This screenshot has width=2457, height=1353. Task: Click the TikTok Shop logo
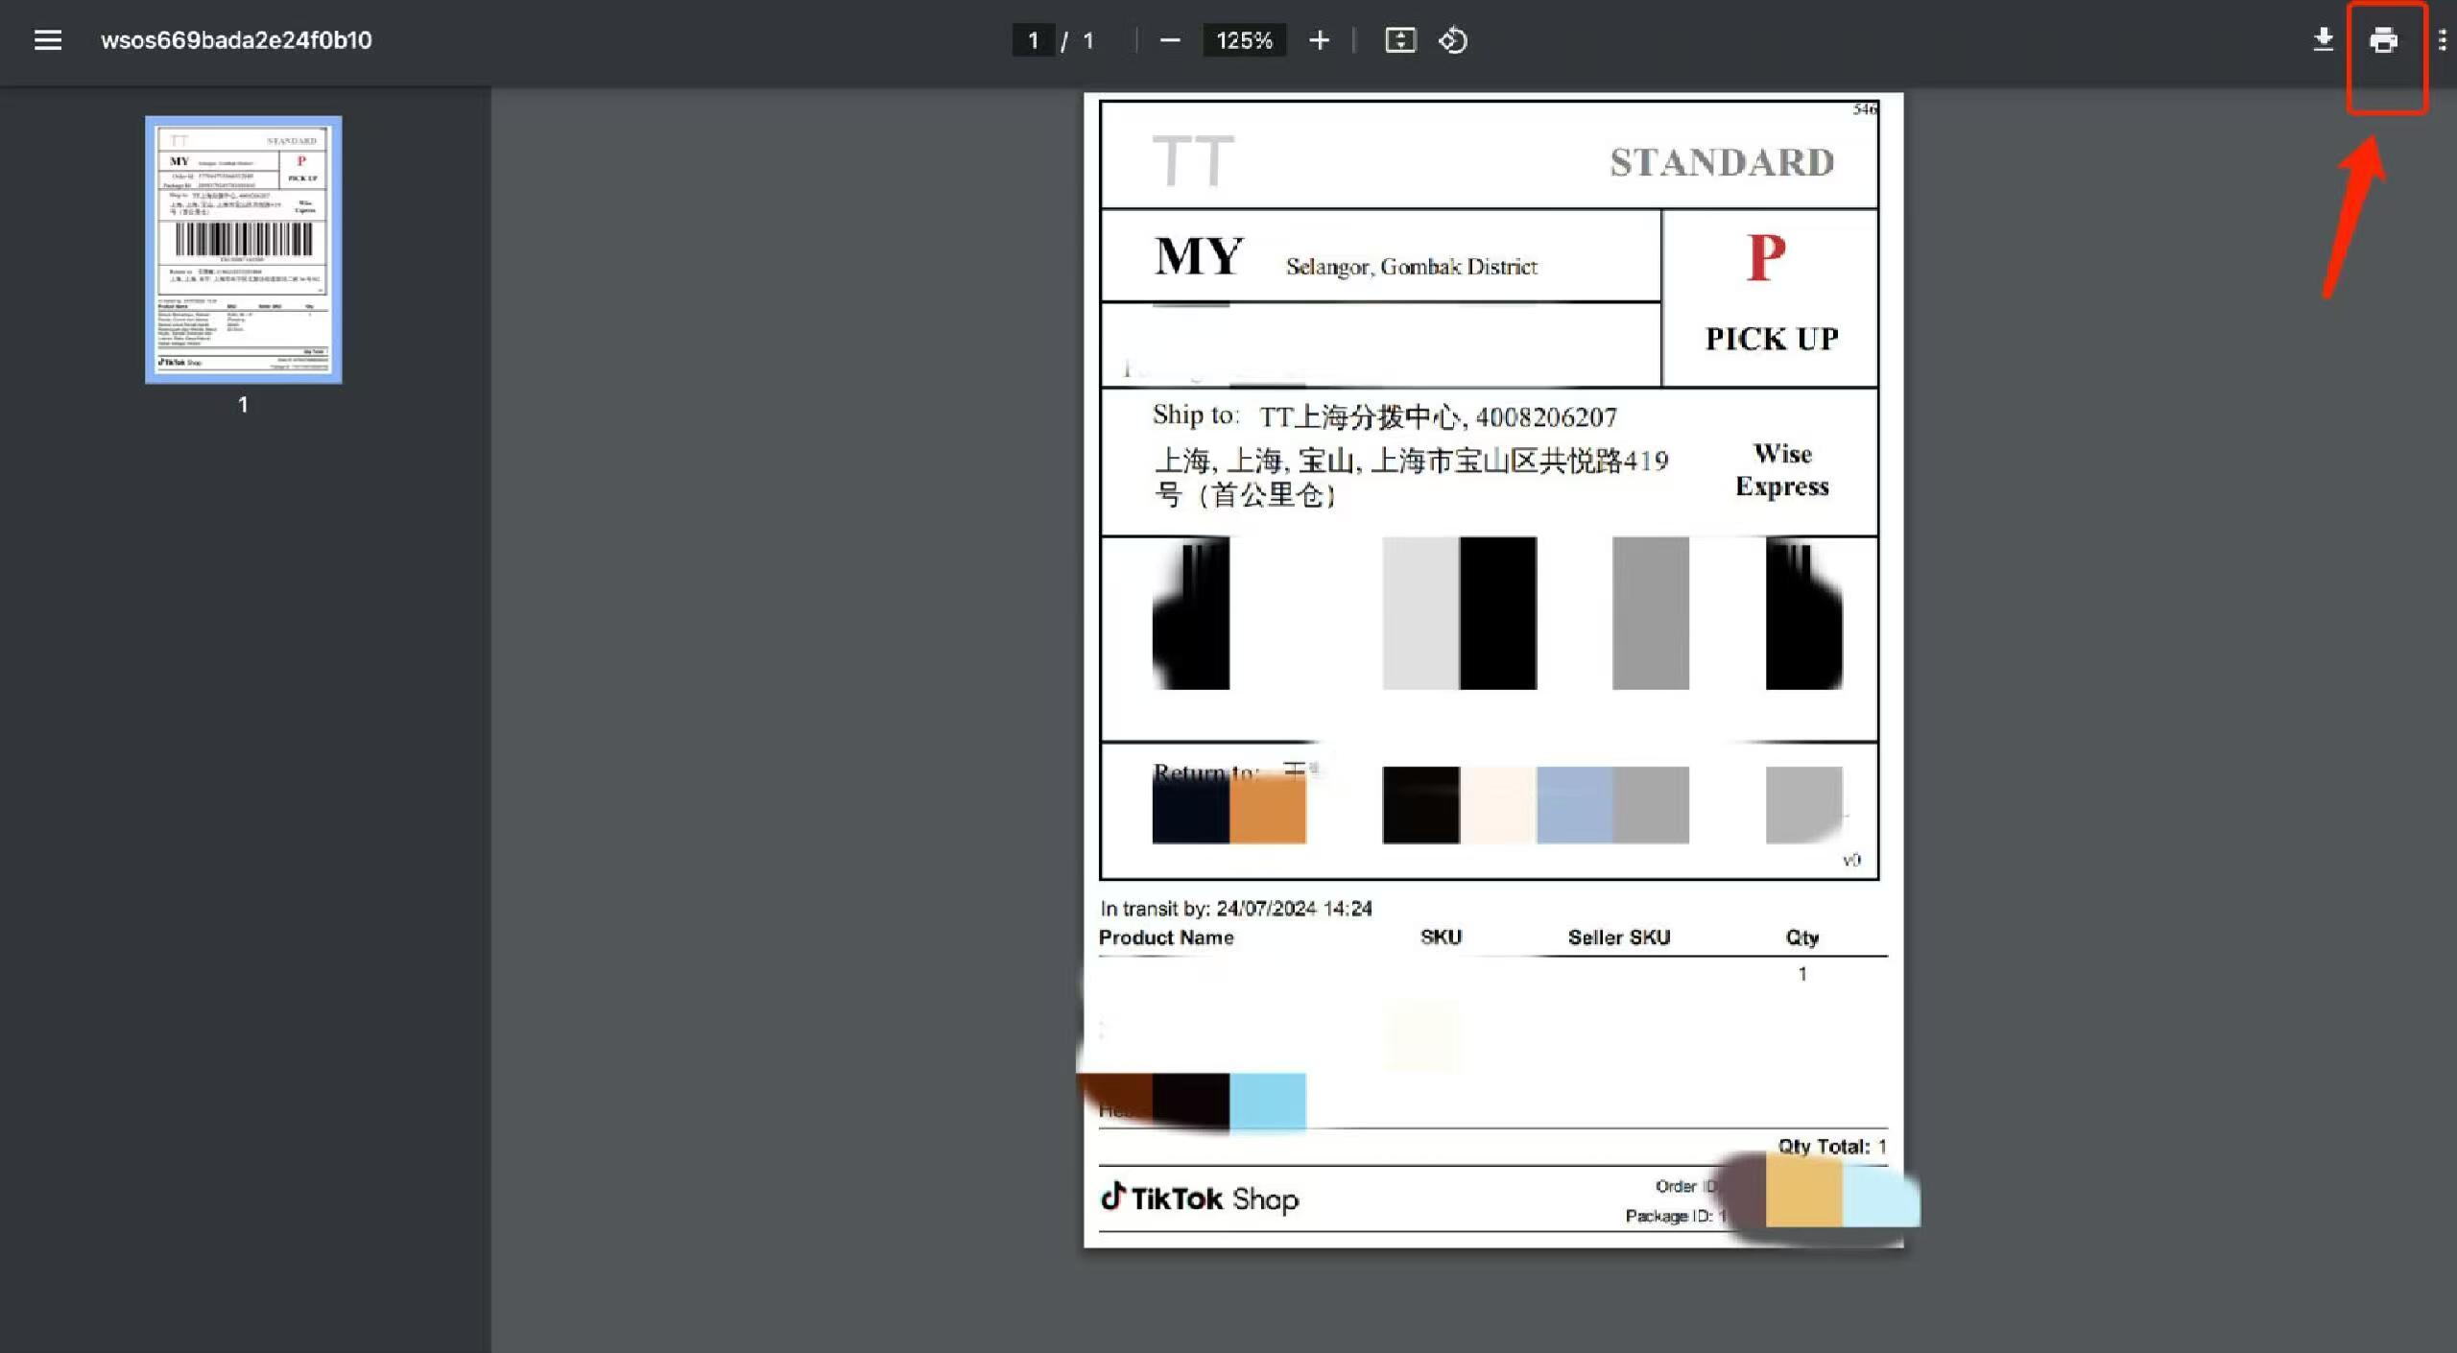(1200, 1199)
